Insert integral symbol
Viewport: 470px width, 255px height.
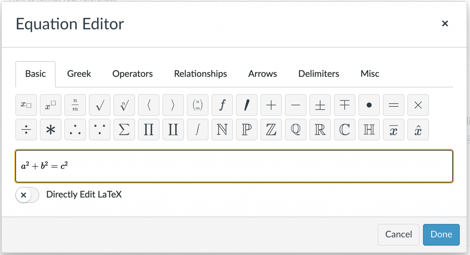(x=198, y=130)
